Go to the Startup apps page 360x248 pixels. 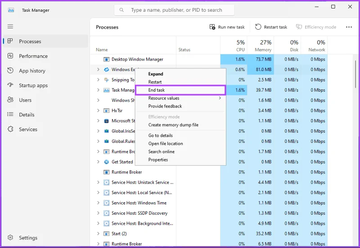pos(45,85)
